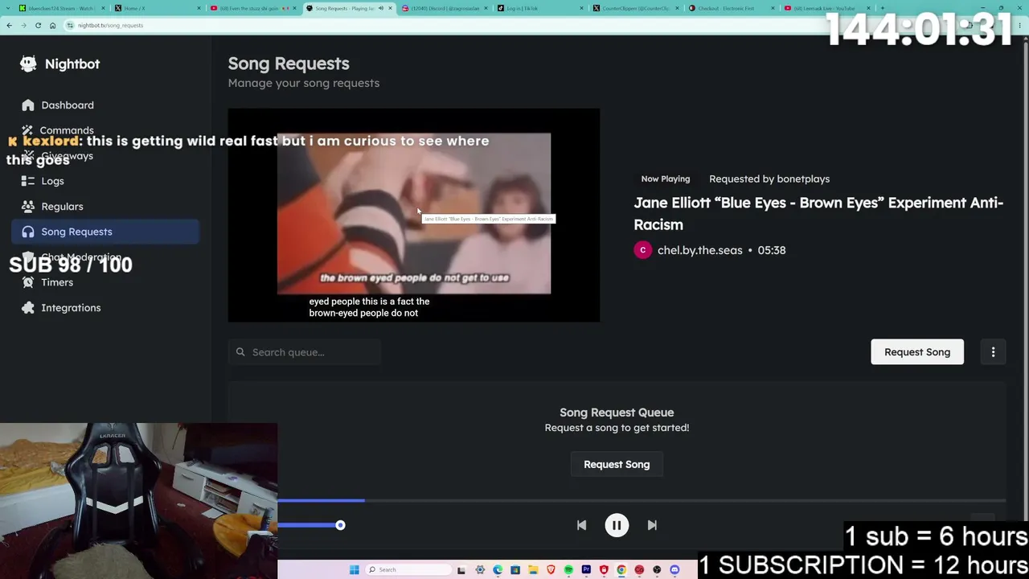1029x579 pixels.
Task: Open the Jane Elliott Blue Eyes song title
Action: click(818, 214)
